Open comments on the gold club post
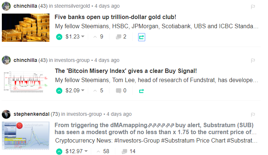Image resolution: width=268 pixels, height=155 pixels. 121,37
